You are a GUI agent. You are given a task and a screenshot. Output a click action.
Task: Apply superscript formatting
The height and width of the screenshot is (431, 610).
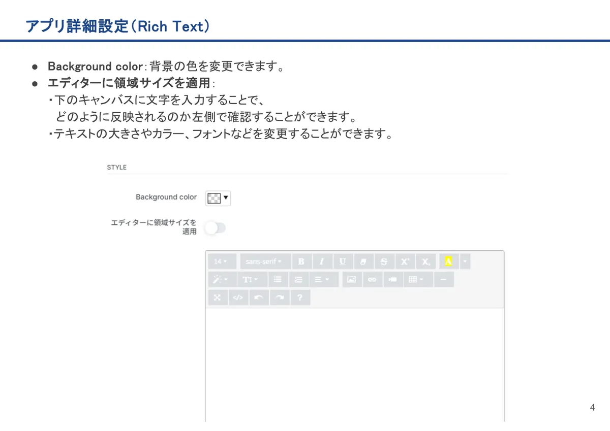tap(405, 261)
